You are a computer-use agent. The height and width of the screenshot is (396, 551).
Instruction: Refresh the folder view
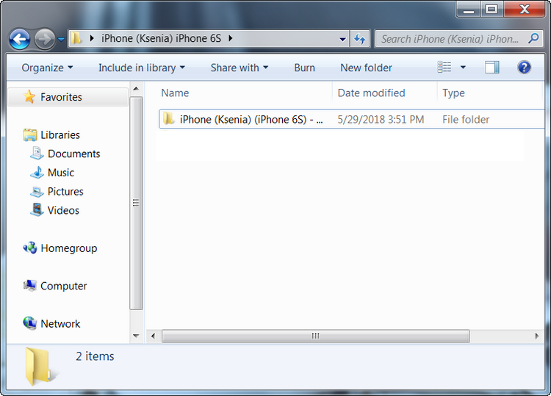click(x=360, y=39)
